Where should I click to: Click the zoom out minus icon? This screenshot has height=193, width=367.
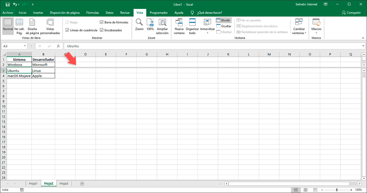[x=322, y=190]
